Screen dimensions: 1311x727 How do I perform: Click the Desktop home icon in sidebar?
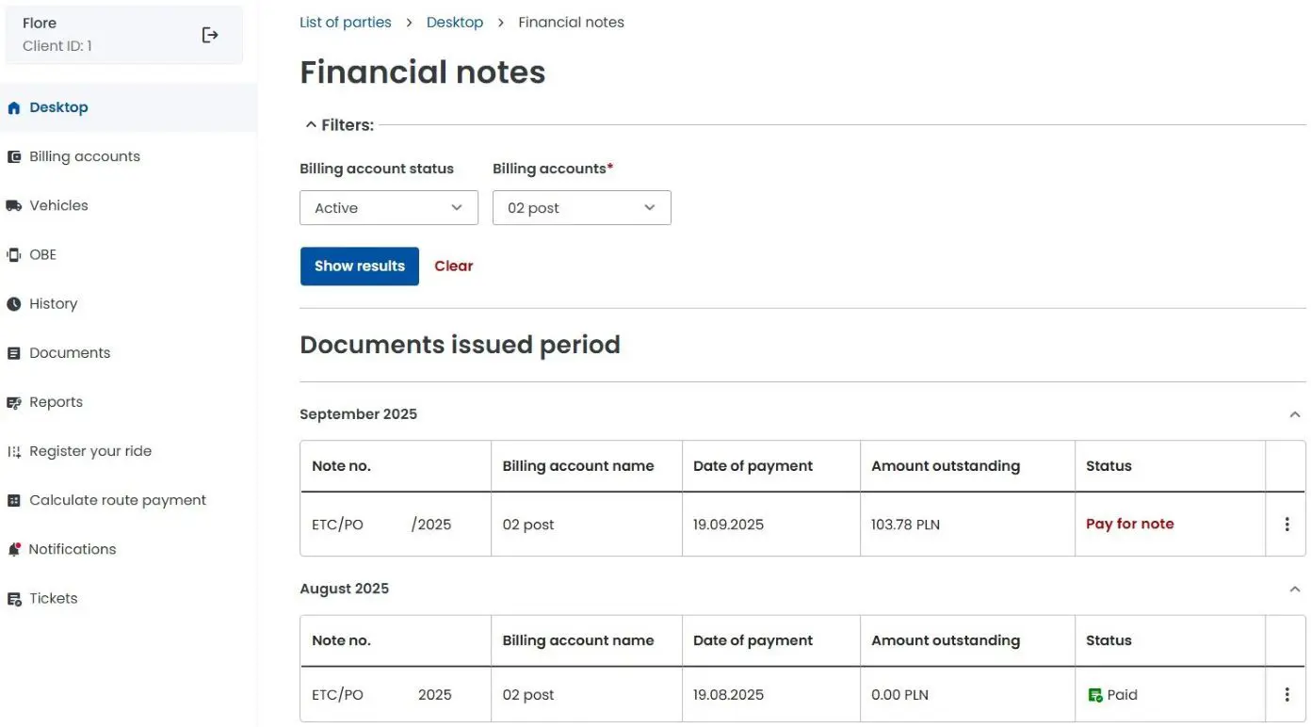(x=14, y=108)
